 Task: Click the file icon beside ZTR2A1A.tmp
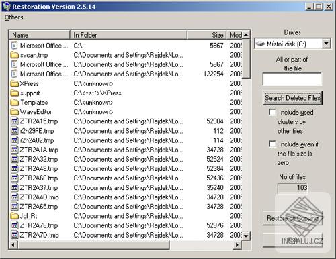pyautogui.click(x=14, y=150)
